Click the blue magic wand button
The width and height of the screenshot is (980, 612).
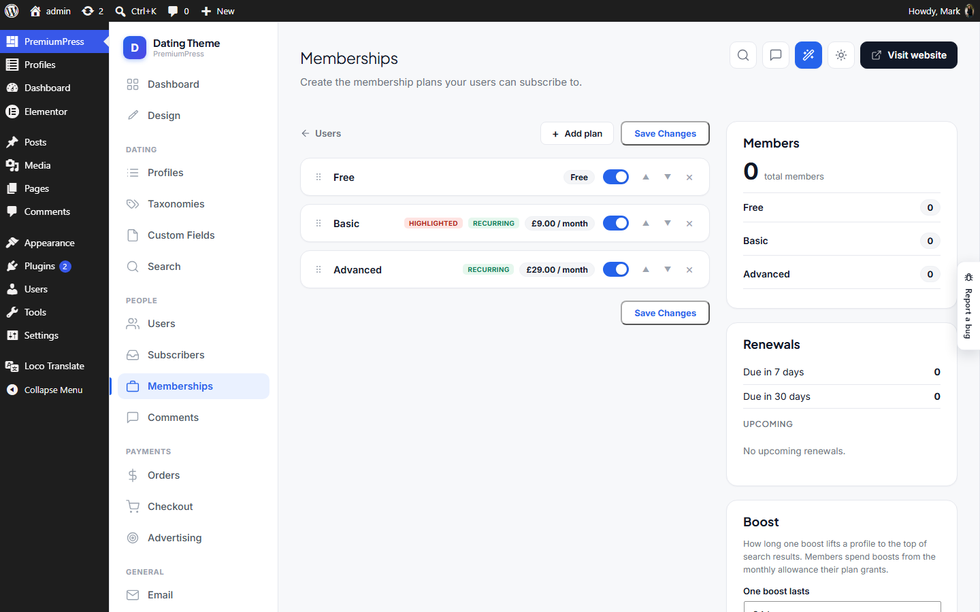tap(808, 55)
